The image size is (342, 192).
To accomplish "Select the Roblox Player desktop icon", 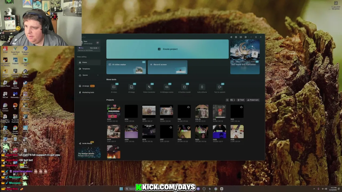I will 5,84.
